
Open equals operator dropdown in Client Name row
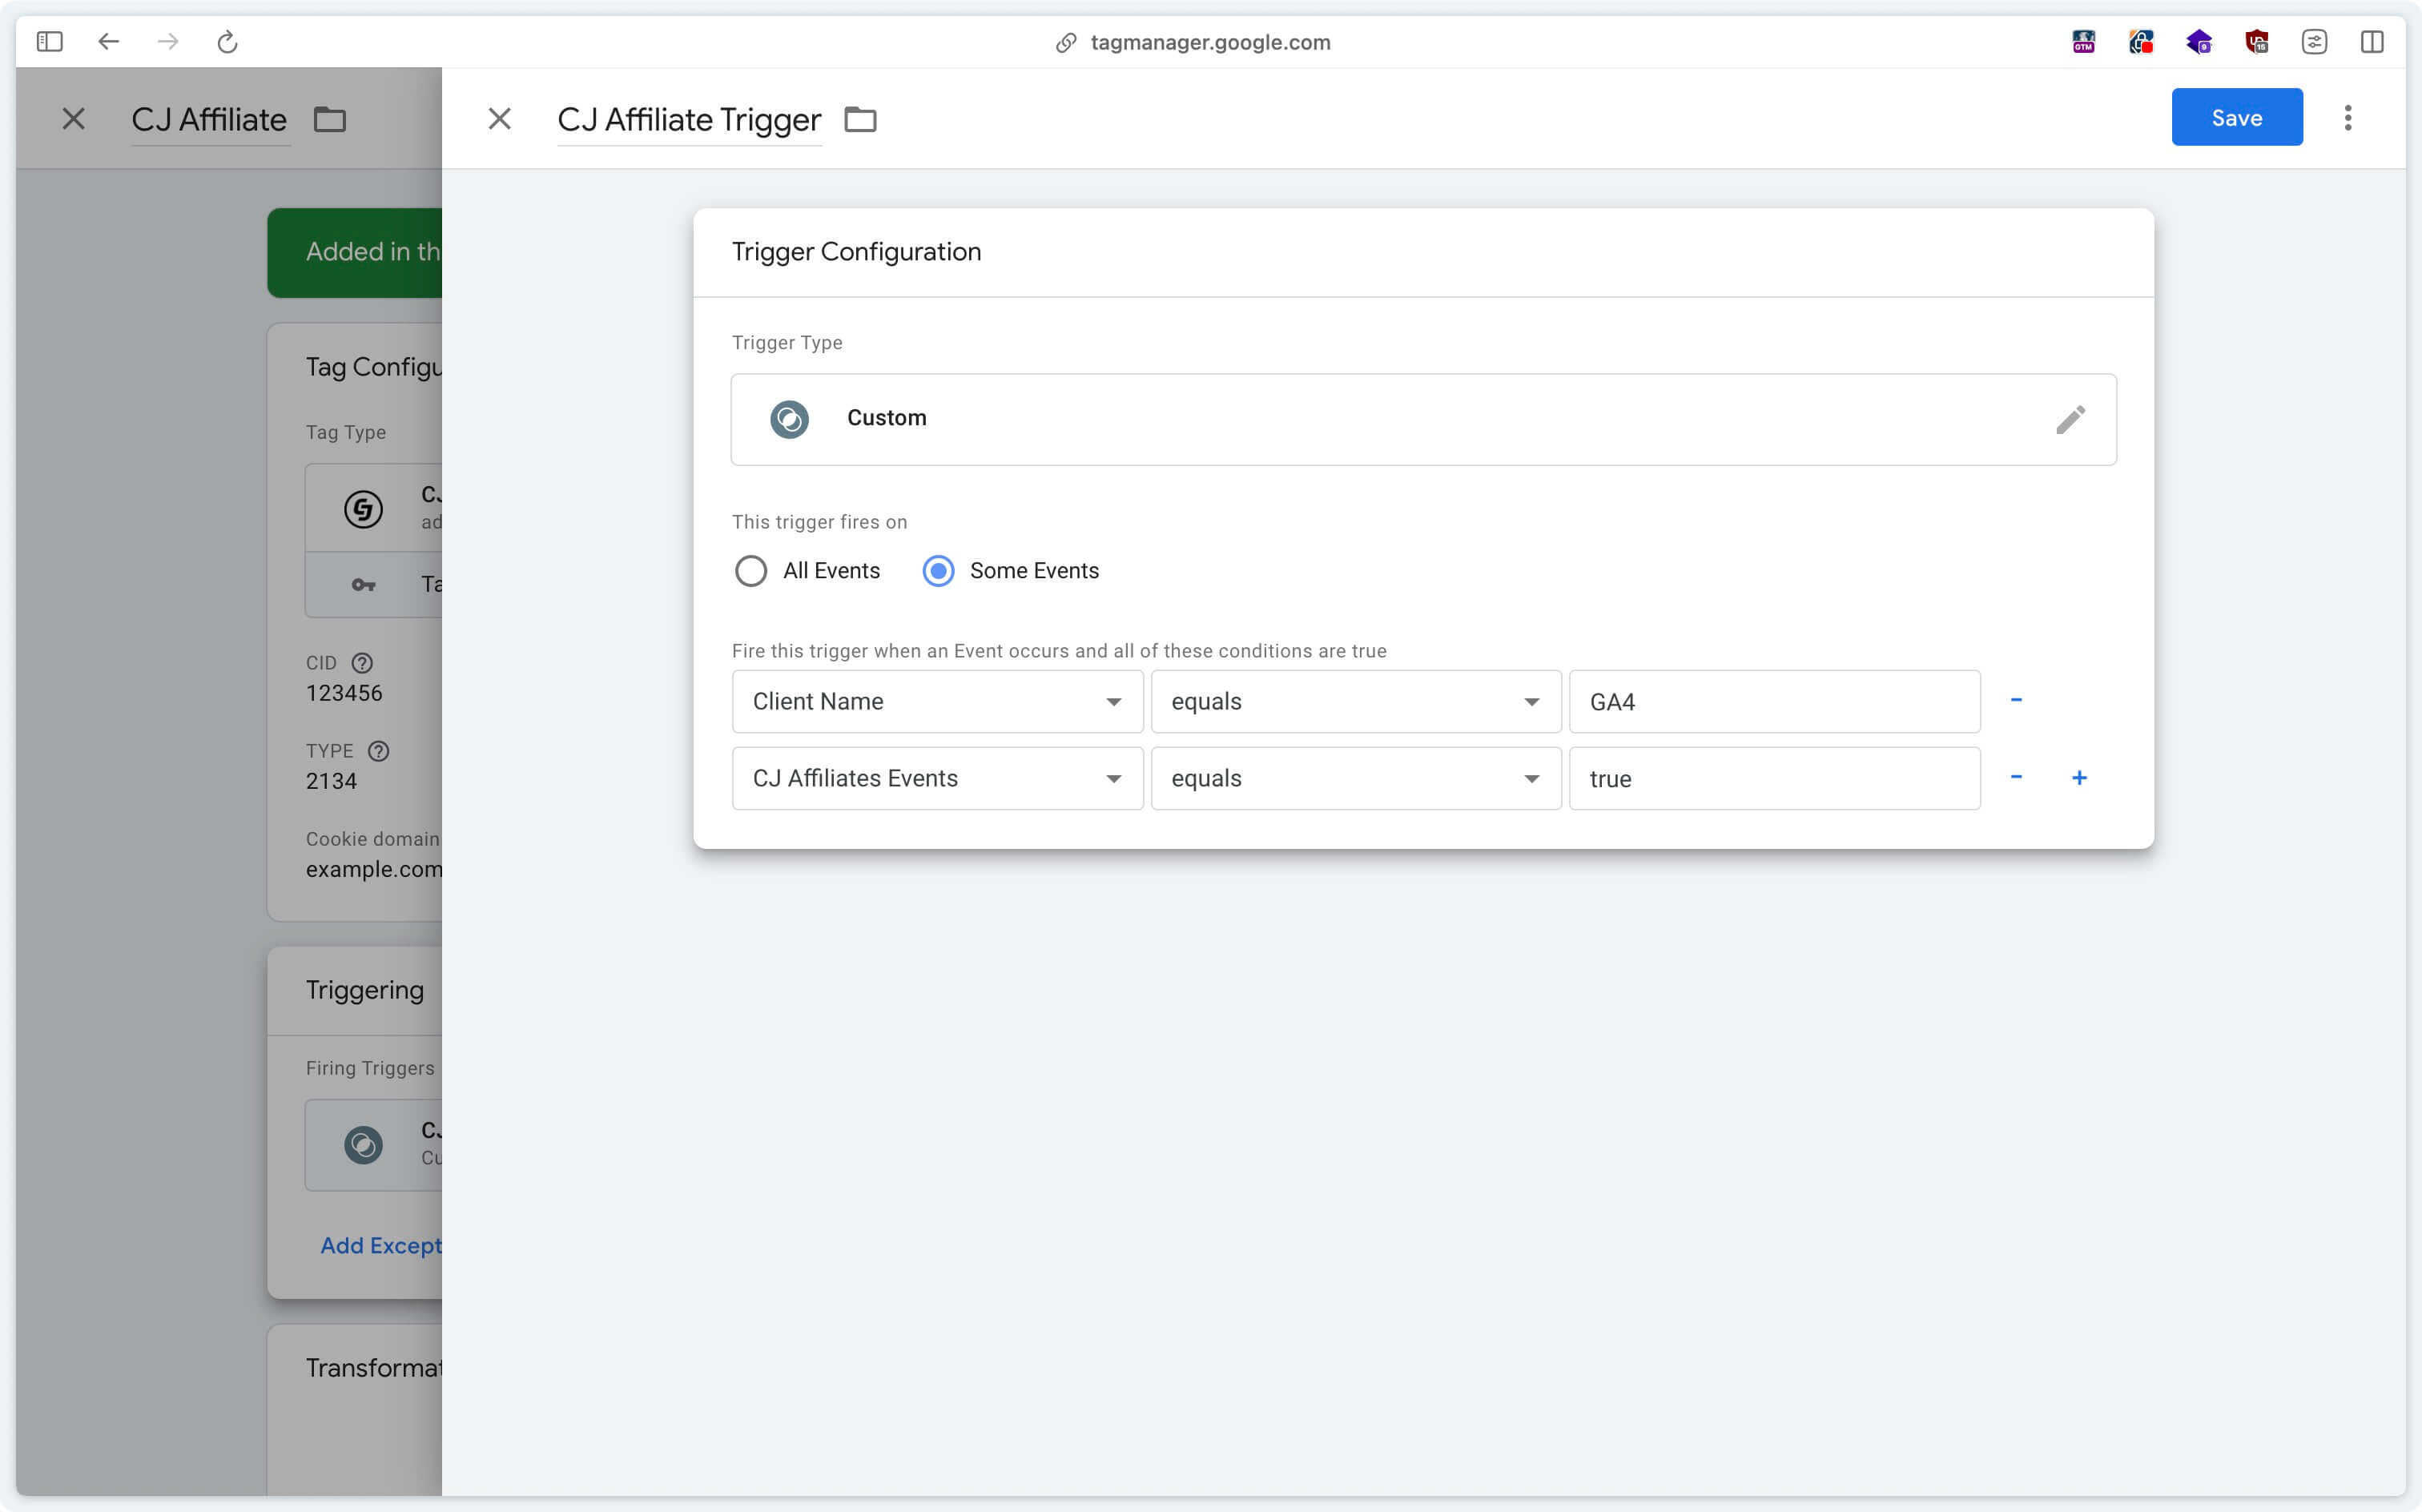click(x=1355, y=701)
